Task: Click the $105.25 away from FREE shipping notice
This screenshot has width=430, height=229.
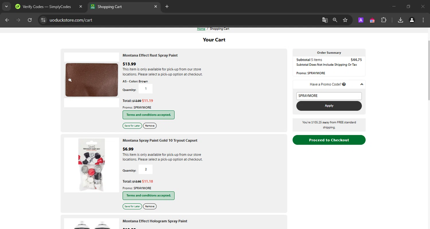Action: 329,125
